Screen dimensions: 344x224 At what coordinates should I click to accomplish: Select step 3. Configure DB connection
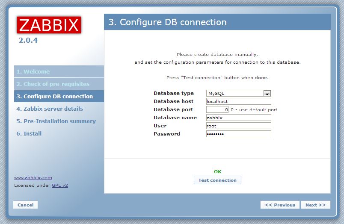click(59, 96)
